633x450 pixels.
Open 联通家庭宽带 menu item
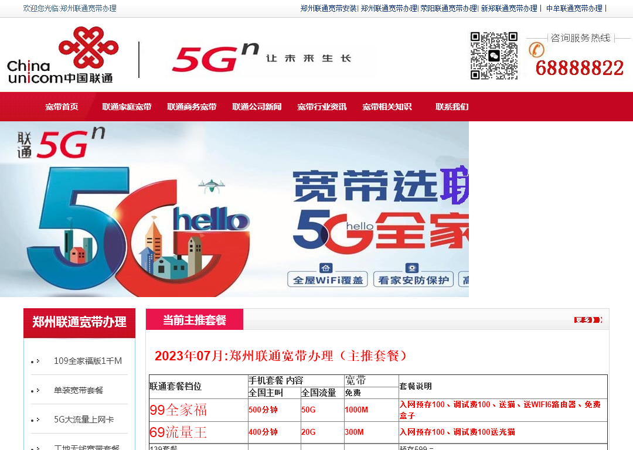127,107
